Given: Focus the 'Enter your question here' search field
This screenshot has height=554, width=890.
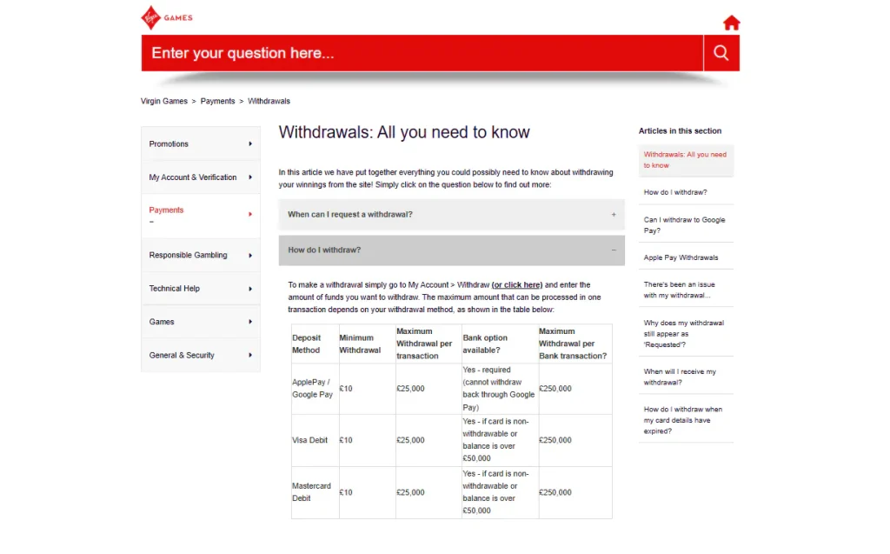Looking at the screenshot, I should pos(422,53).
